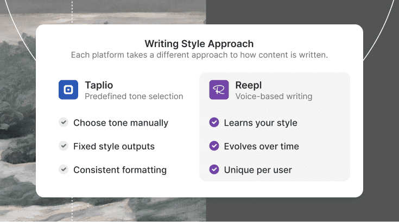
Task: Click the purple Reepl logo icon
Action: click(x=219, y=89)
